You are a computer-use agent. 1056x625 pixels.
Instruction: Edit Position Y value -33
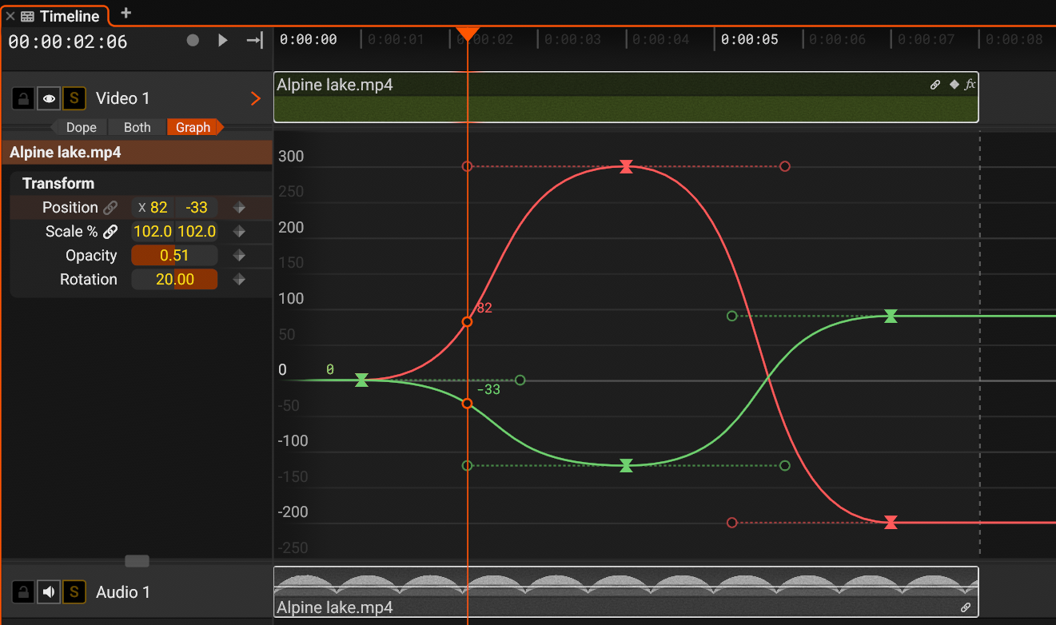(x=197, y=208)
